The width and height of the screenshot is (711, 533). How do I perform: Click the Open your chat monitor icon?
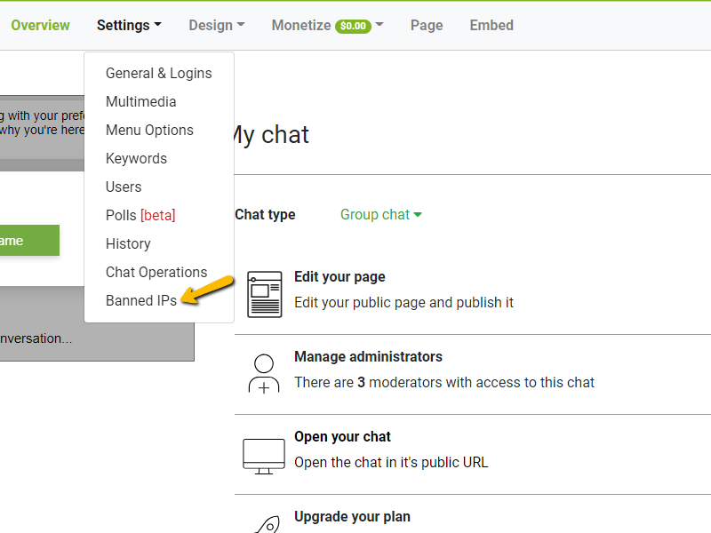coord(264,455)
